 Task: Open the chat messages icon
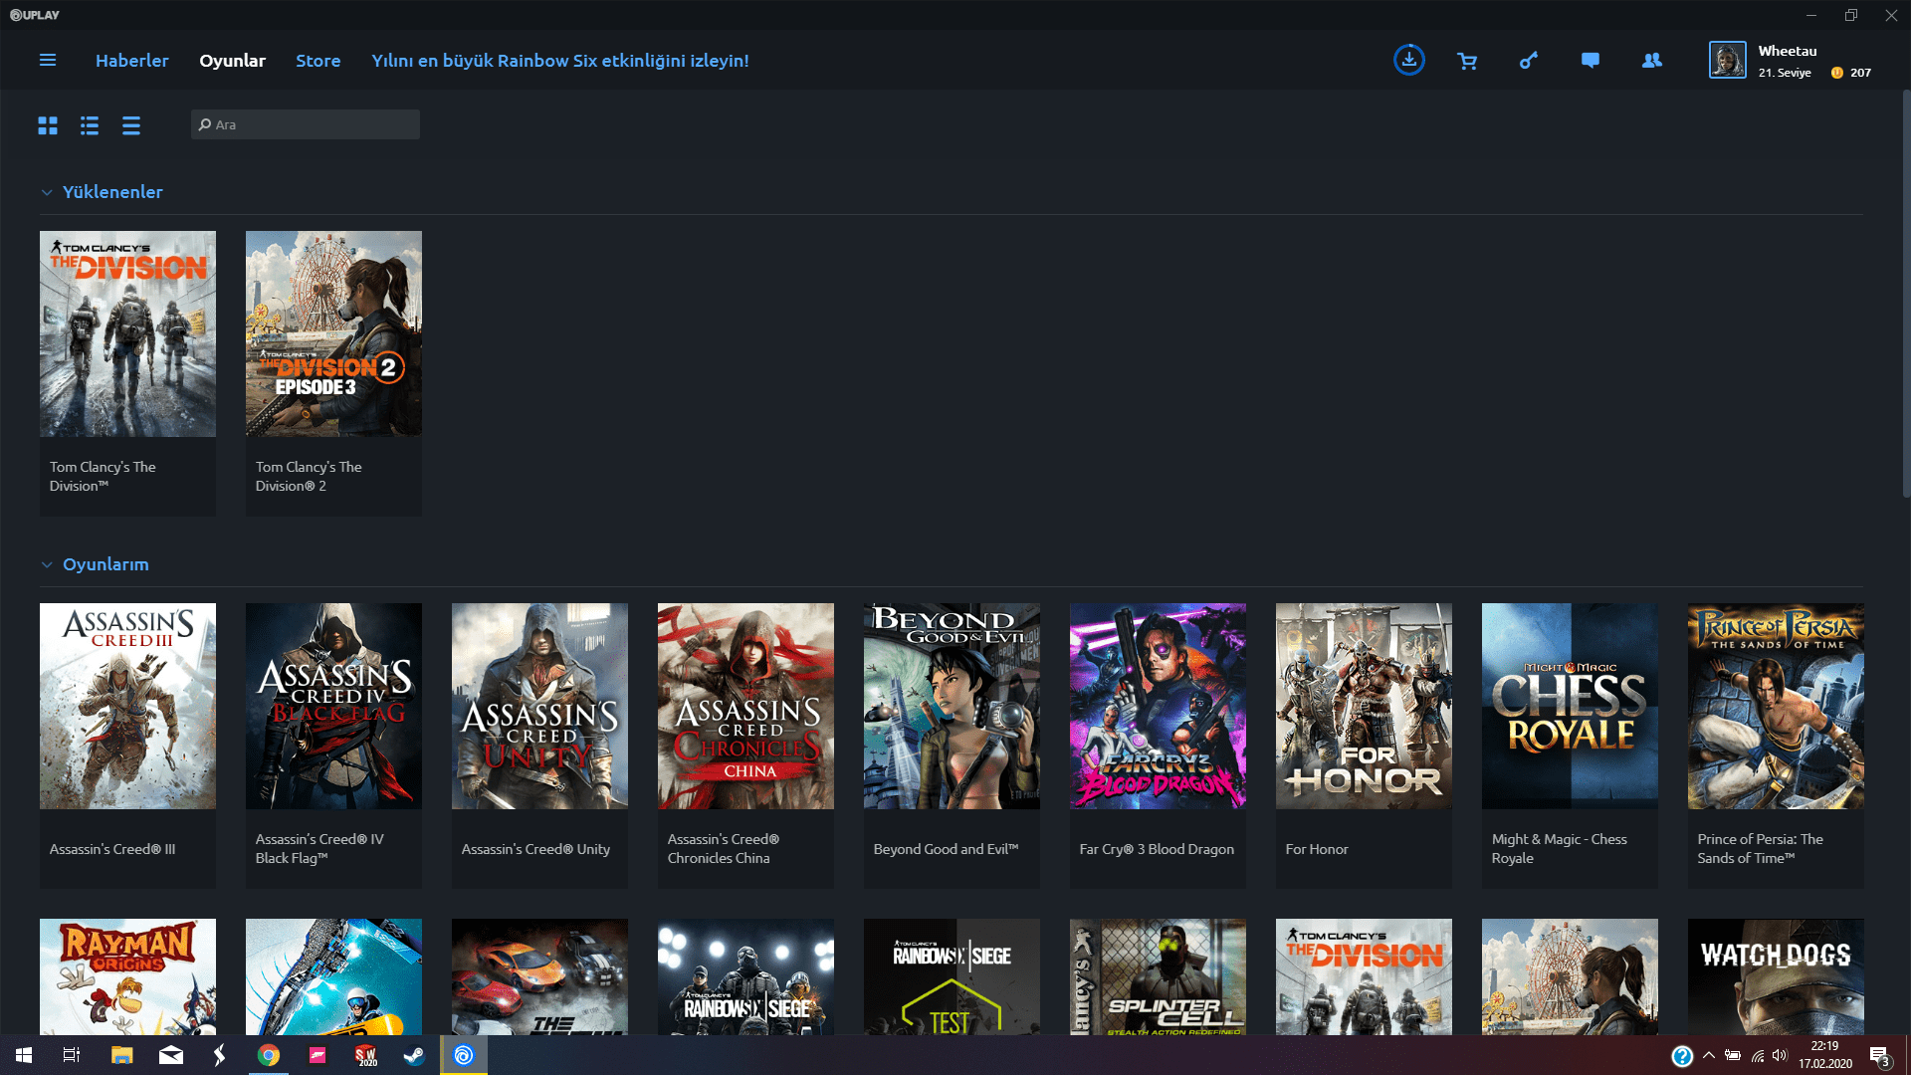pos(1591,61)
